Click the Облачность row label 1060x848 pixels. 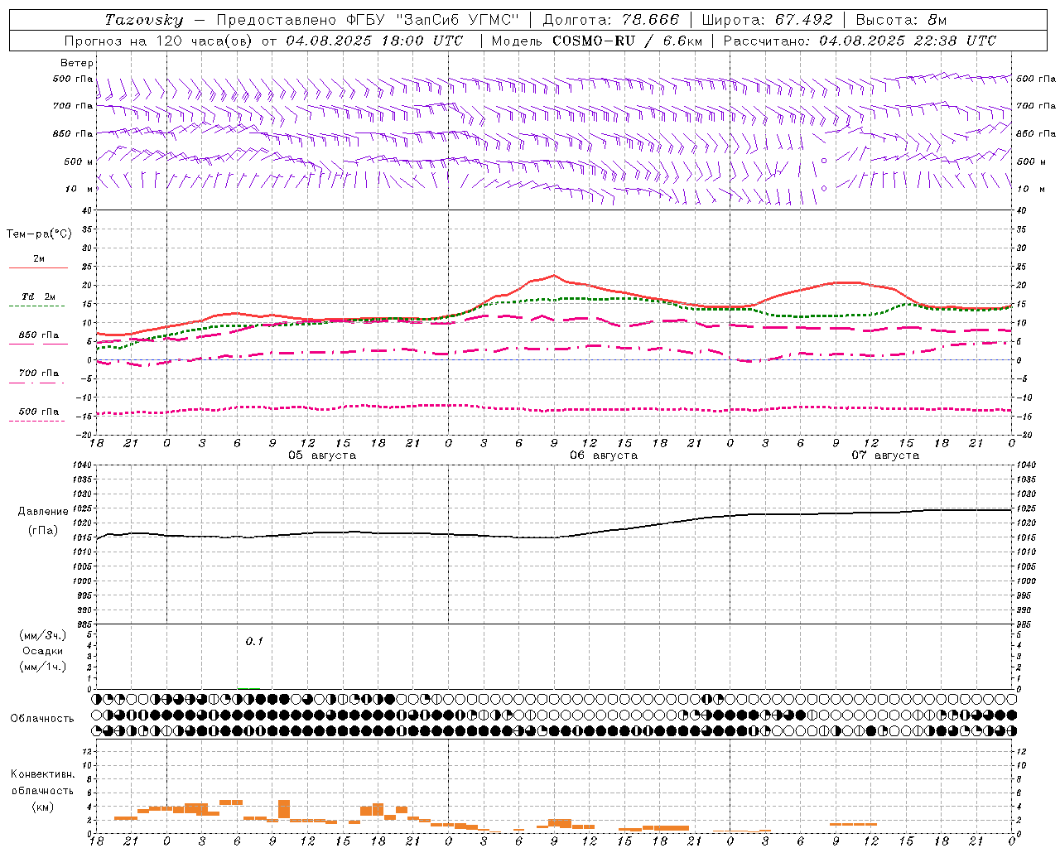42,719
